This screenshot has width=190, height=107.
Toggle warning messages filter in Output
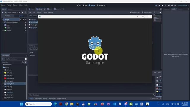click(x=158, y=92)
